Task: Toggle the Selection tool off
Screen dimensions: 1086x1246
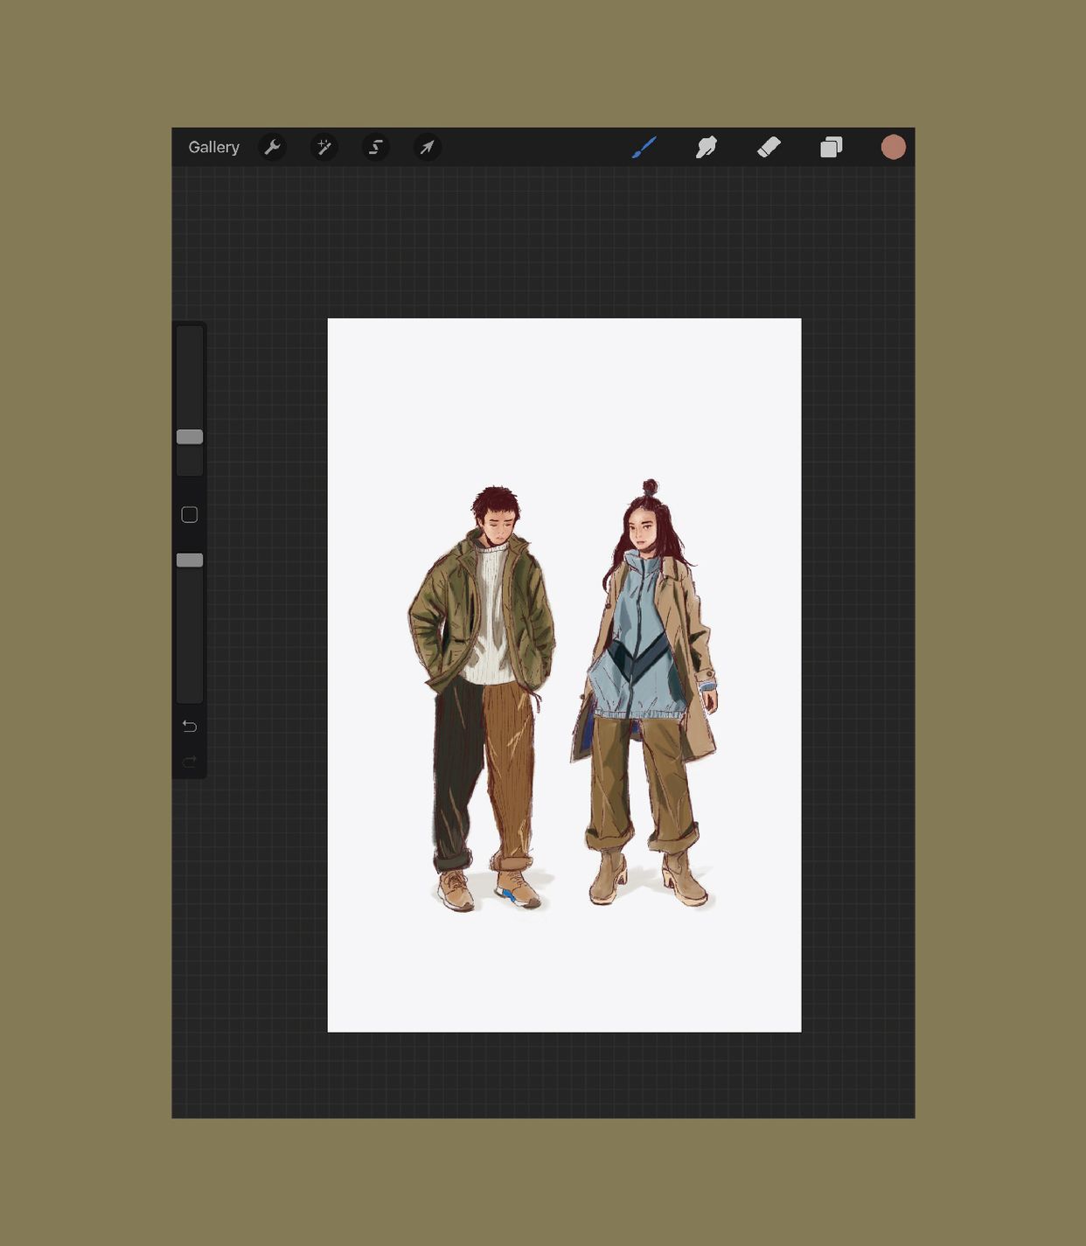Action: point(375,147)
